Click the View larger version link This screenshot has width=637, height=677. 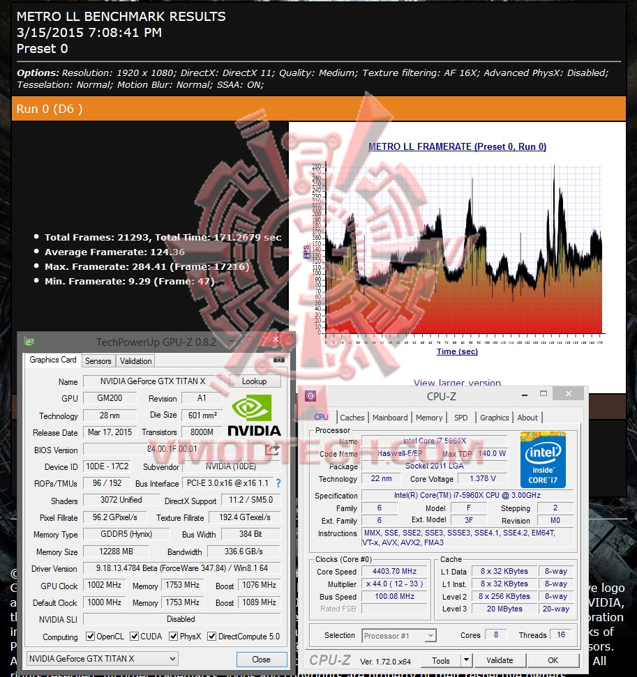click(x=457, y=383)
